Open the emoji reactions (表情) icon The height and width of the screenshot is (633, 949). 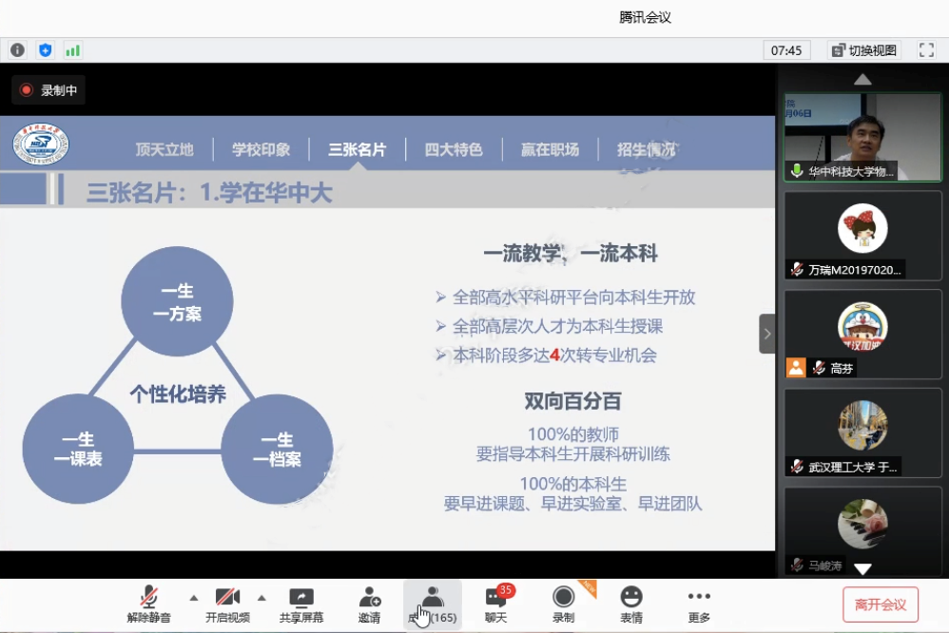click(x=630, y=604)
